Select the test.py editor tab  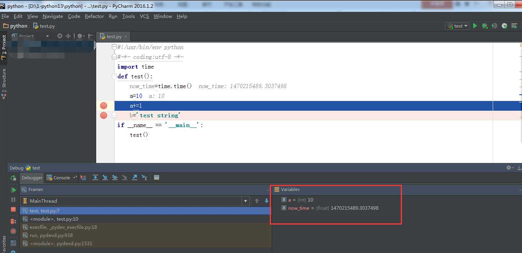114,37
